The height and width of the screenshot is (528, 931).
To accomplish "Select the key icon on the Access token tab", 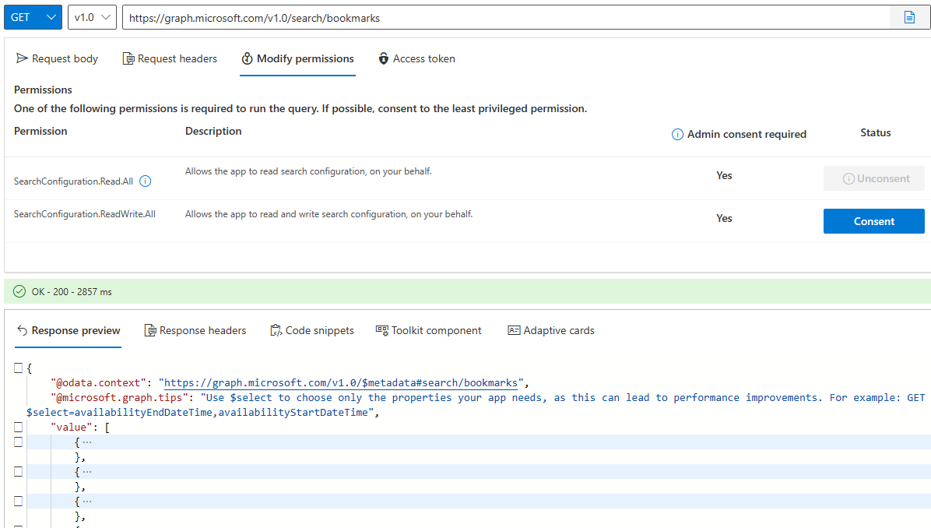I will click(383, 58).
